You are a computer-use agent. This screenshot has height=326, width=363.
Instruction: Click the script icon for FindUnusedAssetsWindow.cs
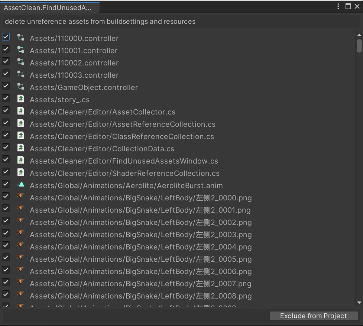point(21,160)
